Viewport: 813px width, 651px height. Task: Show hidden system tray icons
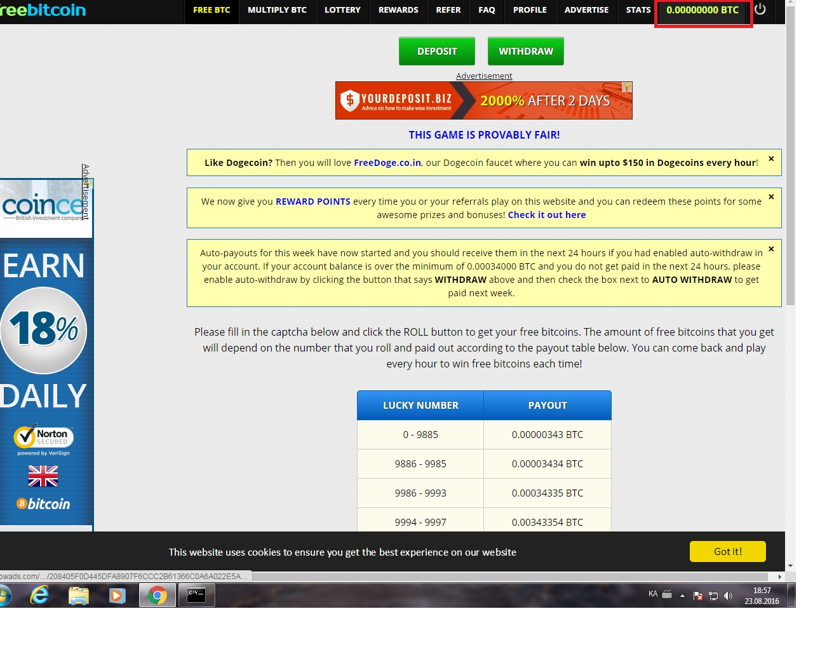point(682,596)
